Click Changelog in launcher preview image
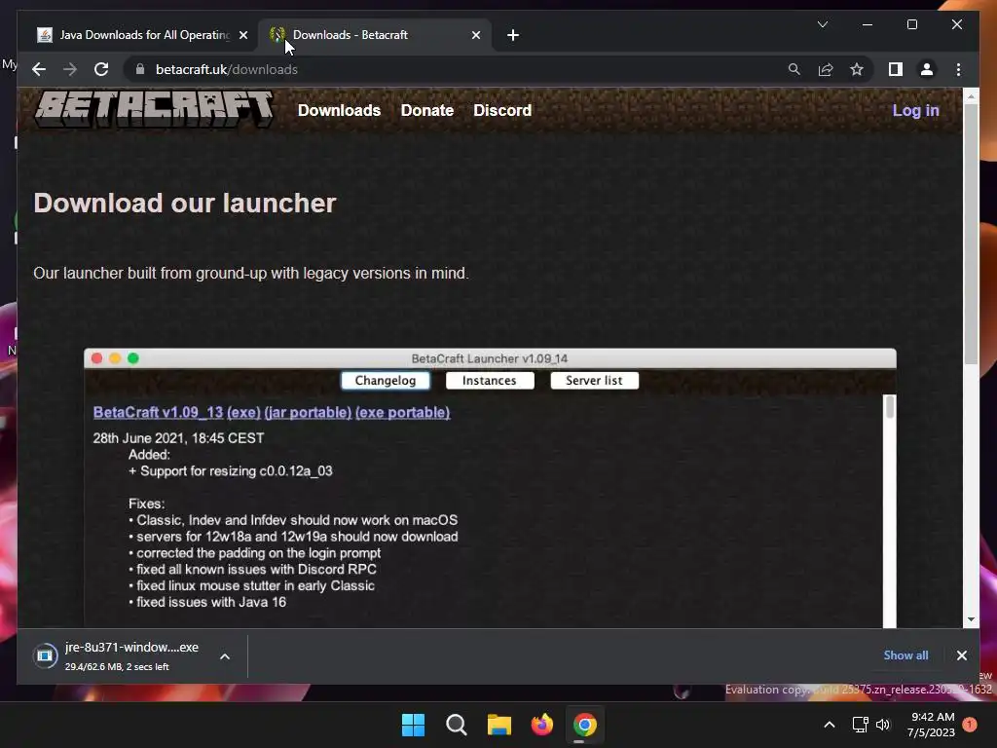The width and height of the screenshot is (997, 748). 386,381
